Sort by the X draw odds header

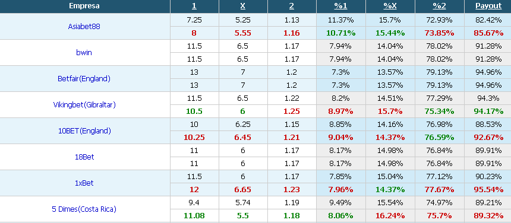pos(243,6)
